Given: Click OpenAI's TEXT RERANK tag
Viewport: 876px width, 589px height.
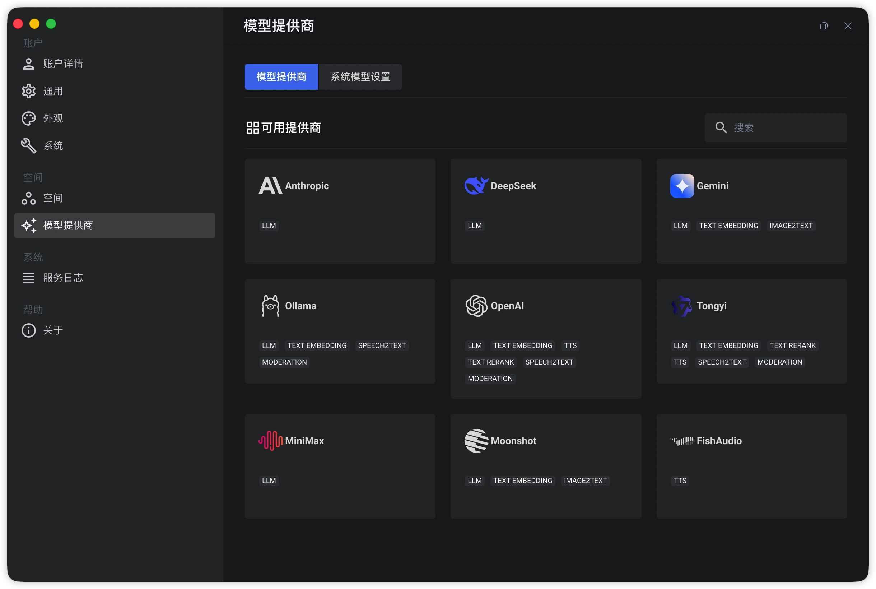Looking at the screenshot, I should (x=490, y=362).
